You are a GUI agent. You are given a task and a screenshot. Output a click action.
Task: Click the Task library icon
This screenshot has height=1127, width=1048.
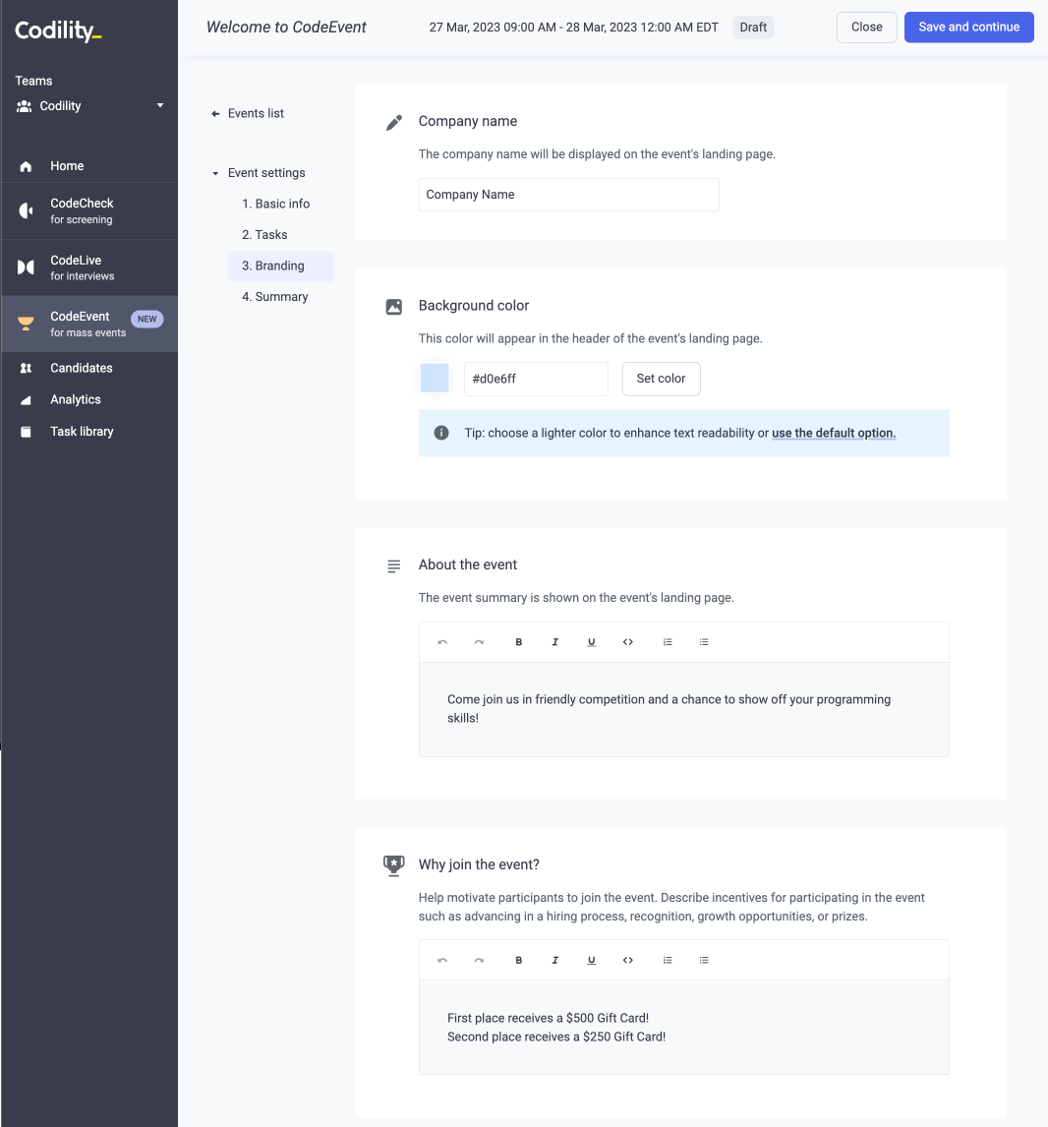[26, 432]
